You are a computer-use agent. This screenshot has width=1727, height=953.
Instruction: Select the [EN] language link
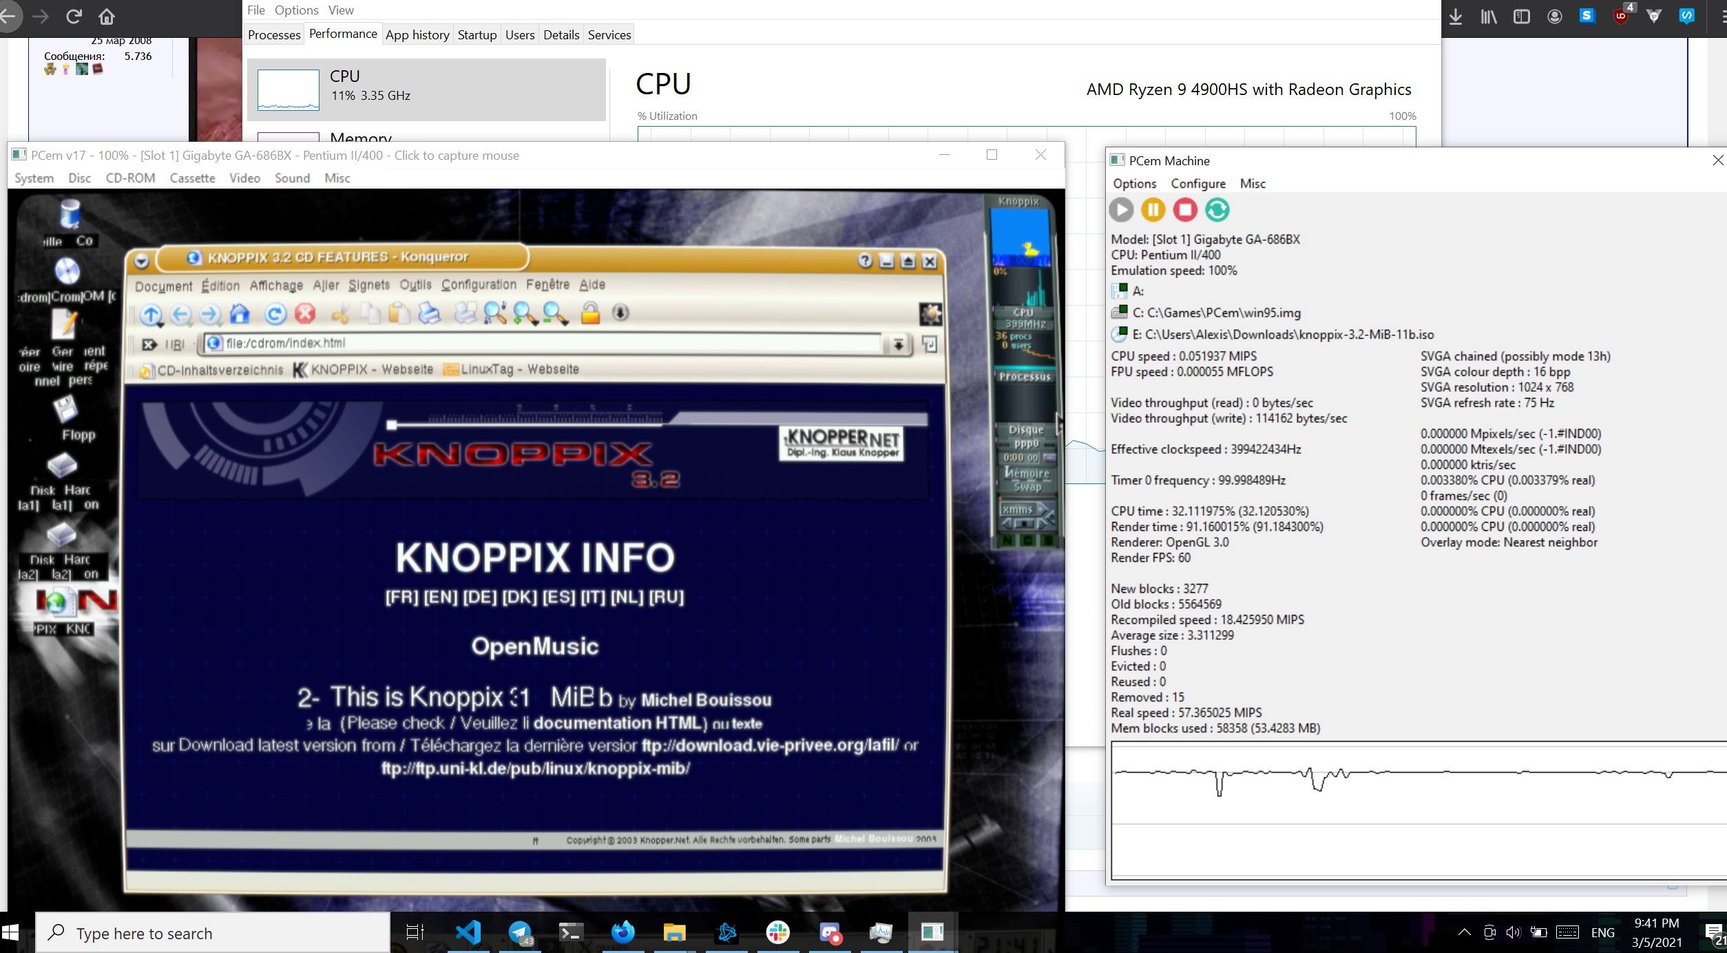[x=440, y=596]
